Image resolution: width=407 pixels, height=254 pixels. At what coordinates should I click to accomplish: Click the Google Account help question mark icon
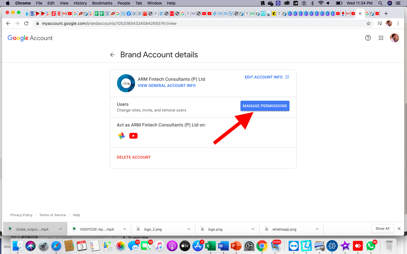(x=368, y=38)
